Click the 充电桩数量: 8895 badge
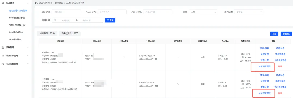The width and height of the screenshot is (293, 98). click(70, 33)
